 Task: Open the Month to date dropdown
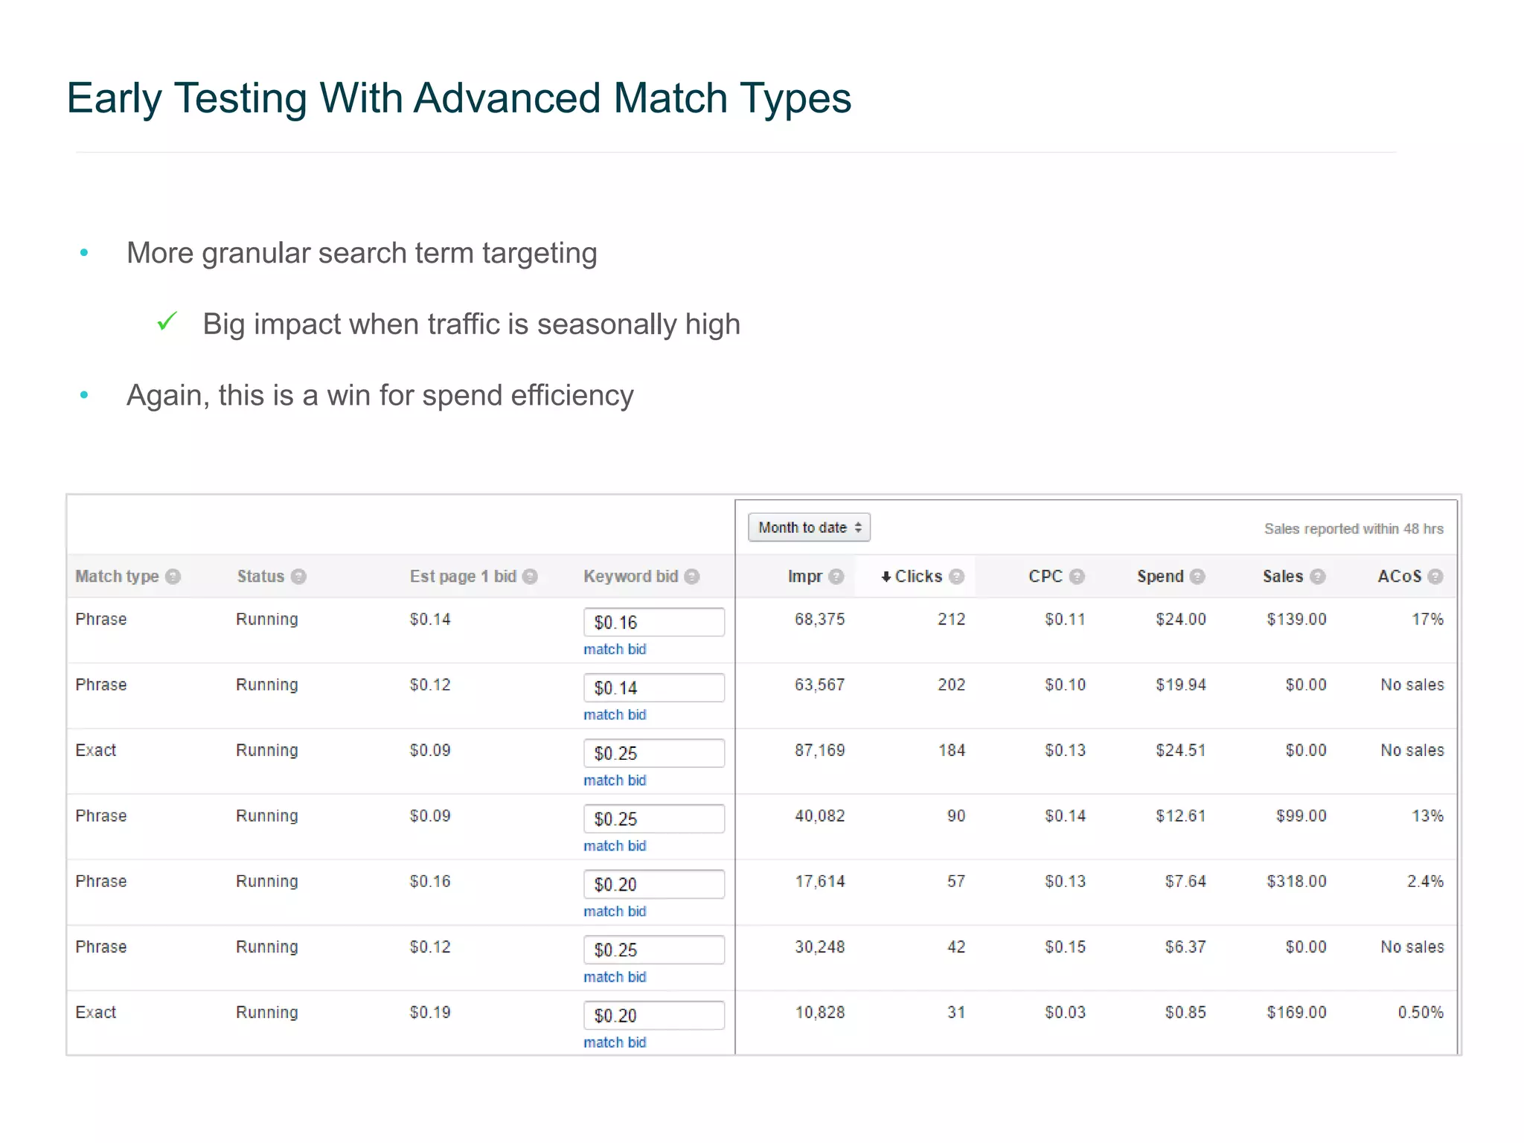[809, 528]
